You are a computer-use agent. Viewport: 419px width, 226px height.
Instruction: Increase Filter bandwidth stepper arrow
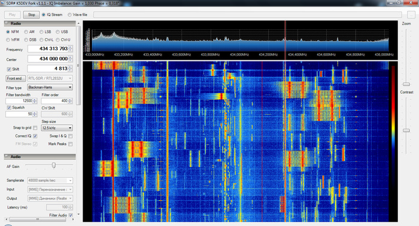pos(35,99)
